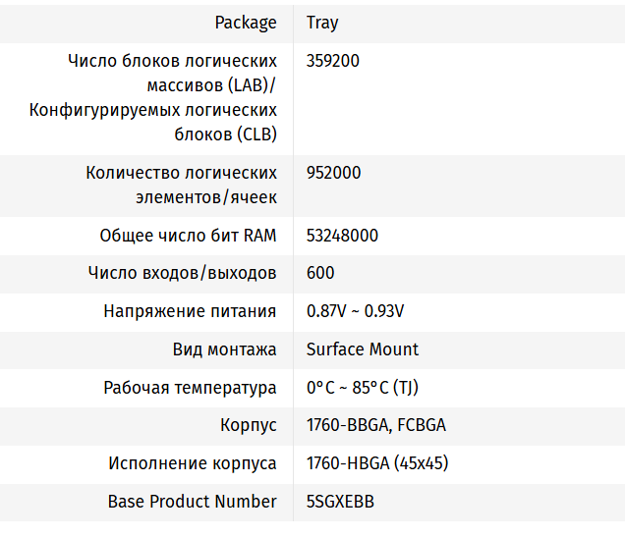Viewport: 625px width, 537px height.
Task: Click the 'Package' label cell
Action: (246, 23)
